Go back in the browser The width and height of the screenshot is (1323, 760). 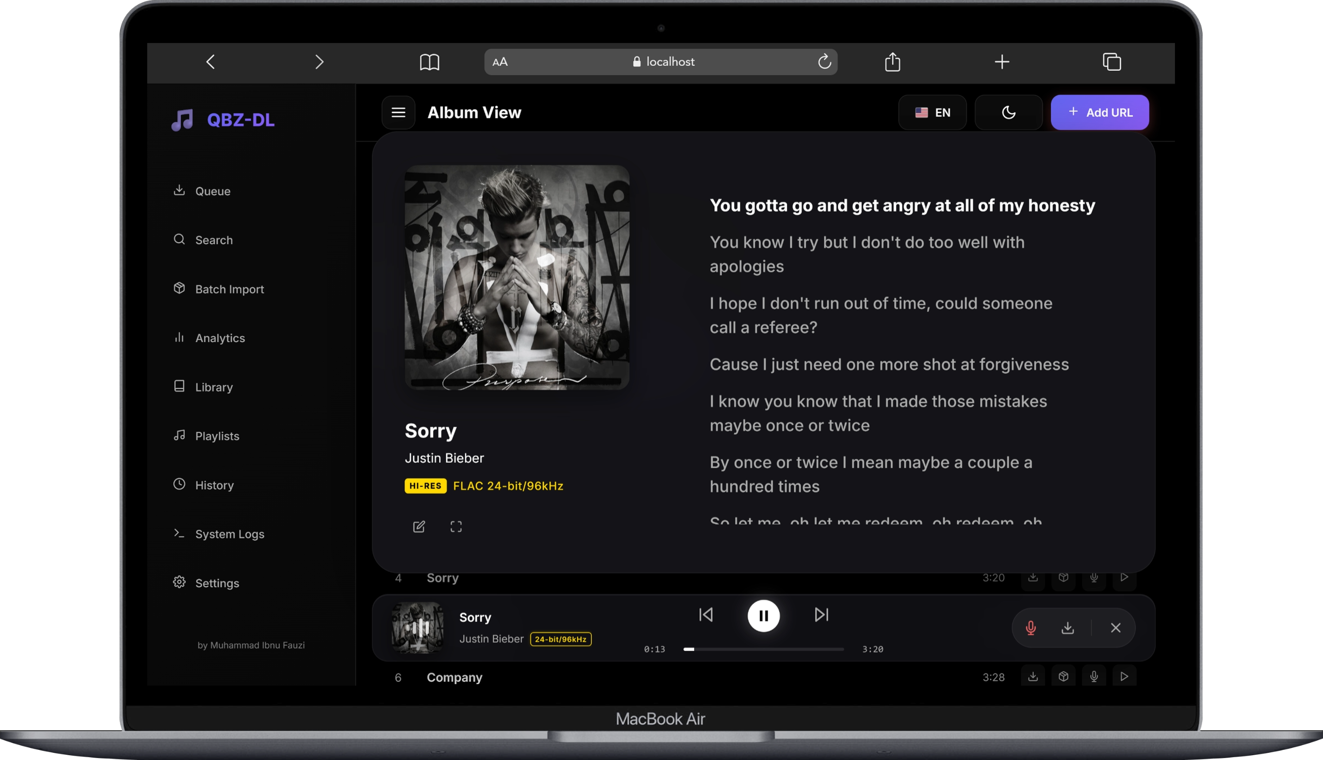(x=210, y=62)
